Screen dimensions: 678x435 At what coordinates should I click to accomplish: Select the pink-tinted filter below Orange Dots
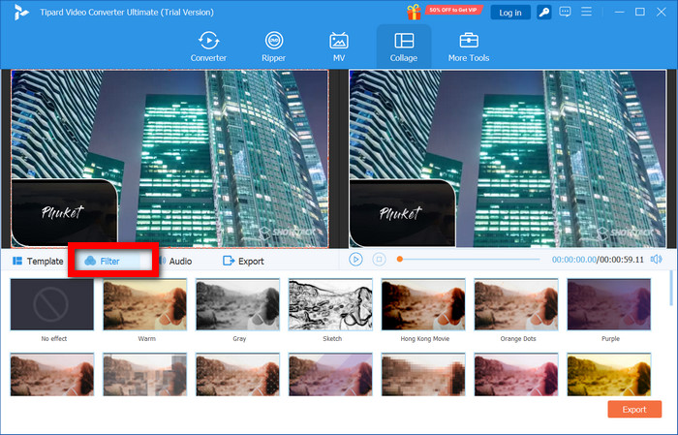click(x=516, y=375)
